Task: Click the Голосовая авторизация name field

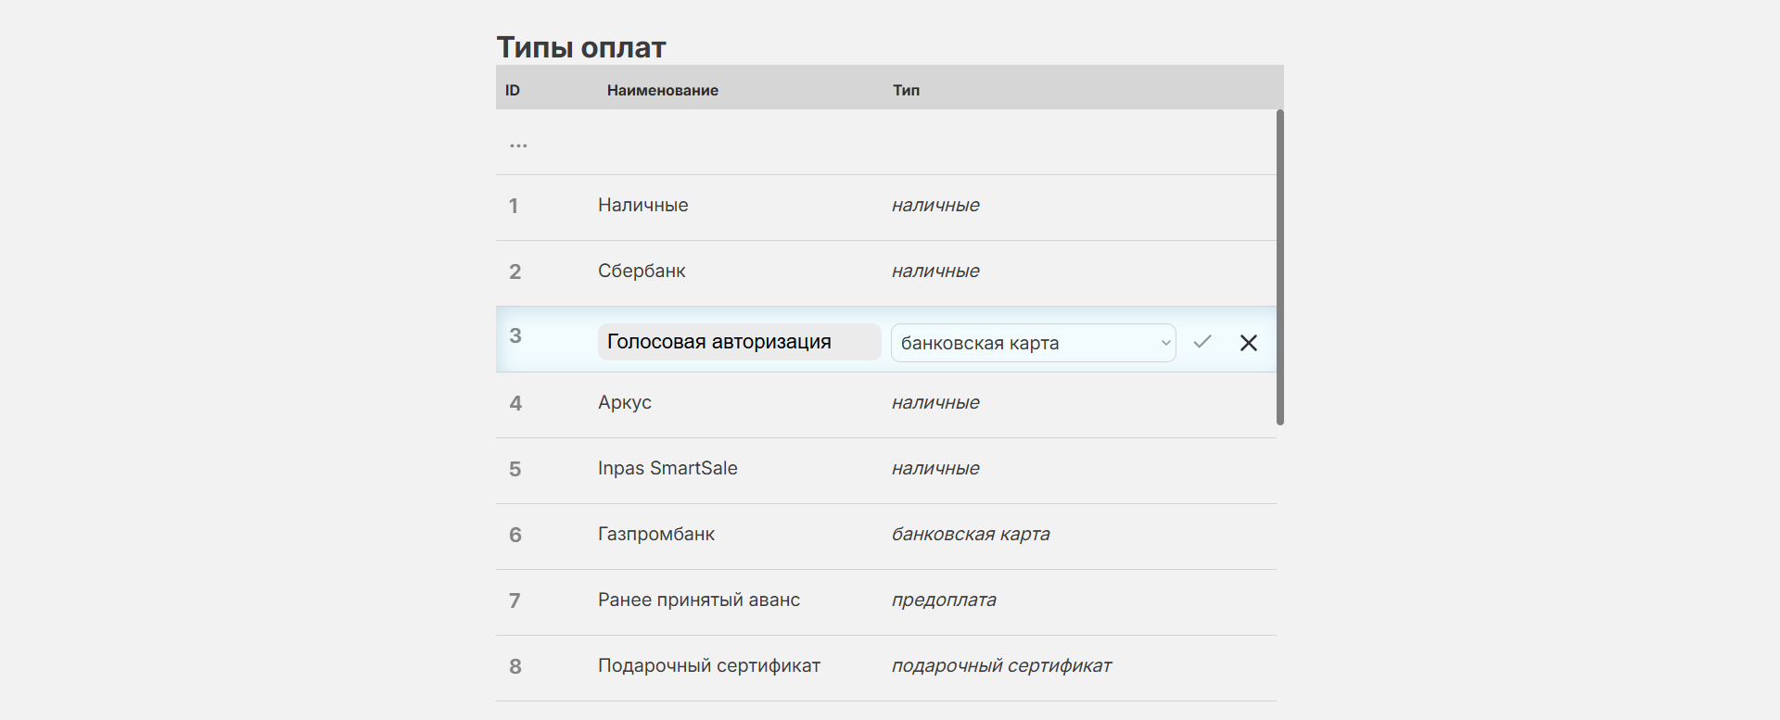Action: pos(738,342)
